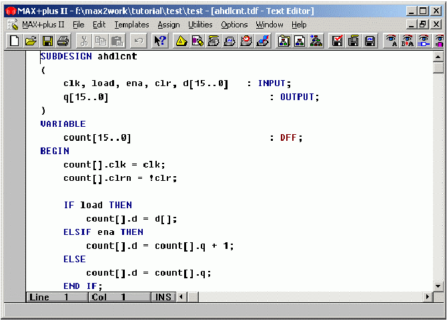Click the DFF keyword in code
The width and height of the screenshot is (447, 321).
pos(288,137)
